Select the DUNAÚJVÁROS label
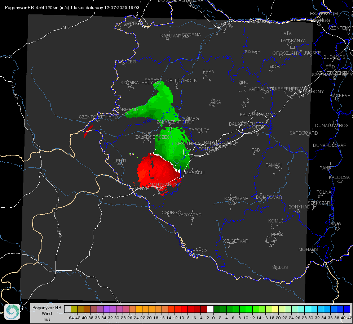The width and height of the screenshot is (353, 324). tap(332, 126)
